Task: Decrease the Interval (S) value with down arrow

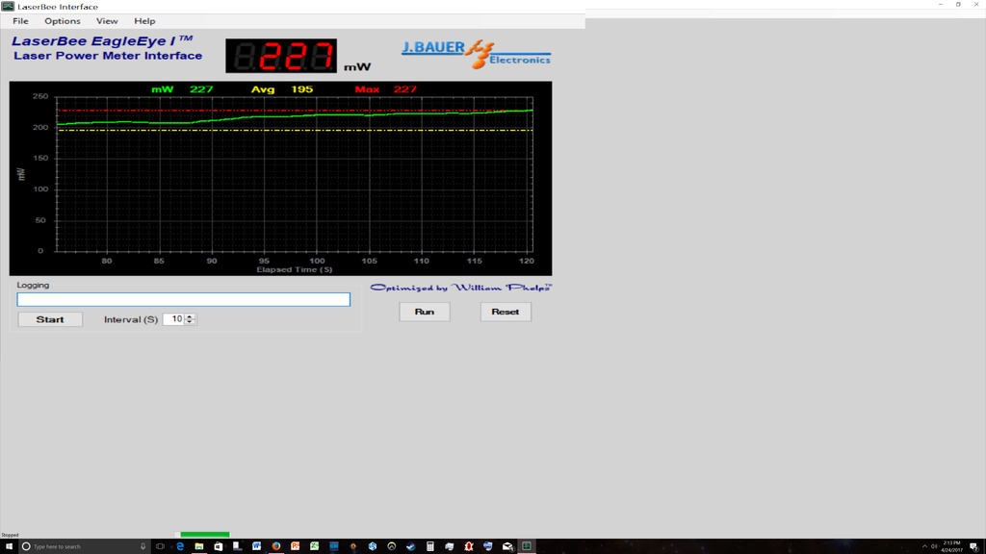Action: [191, 322]
